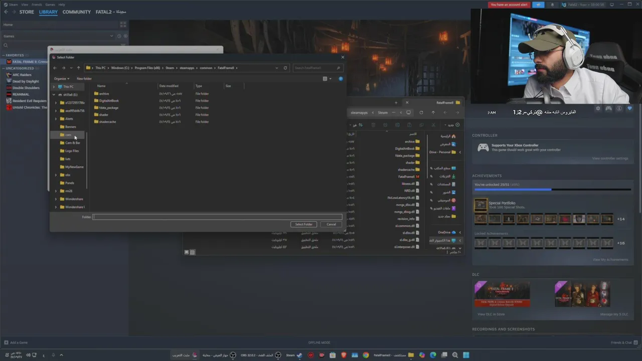Collapse the sh55a6 (E:) drive node
This screenshot has width=642, height=361.
(x=54, y=95)
